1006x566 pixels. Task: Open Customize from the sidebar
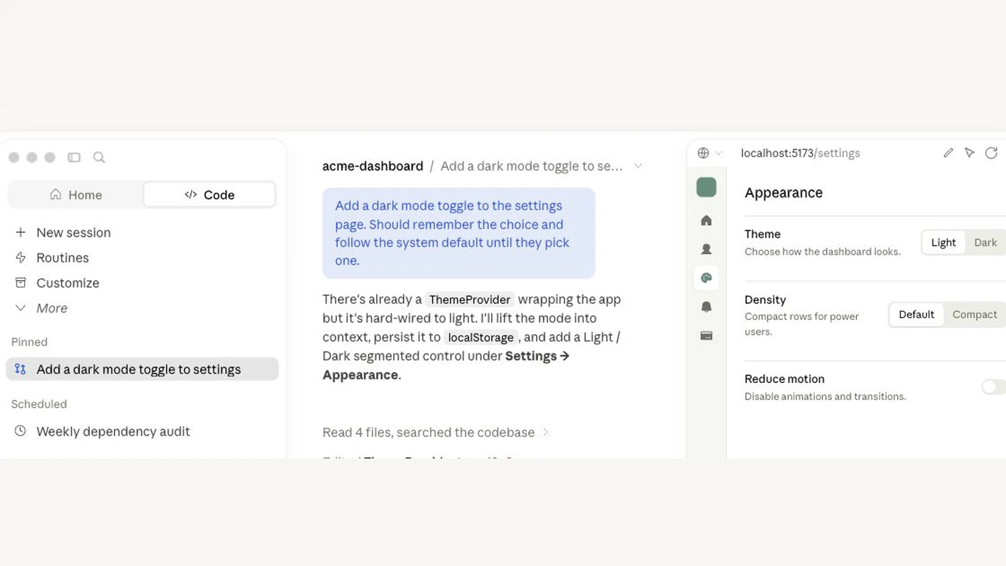click(x=68, y=283)
